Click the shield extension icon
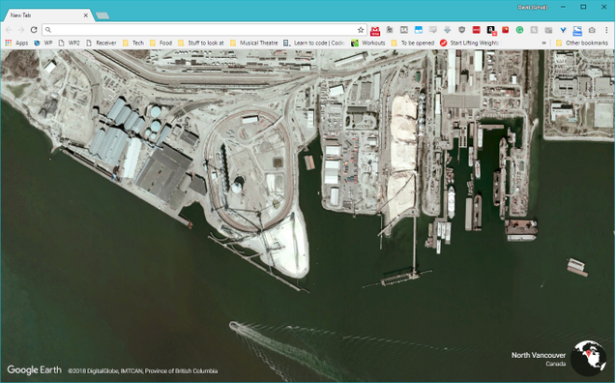The height and width of the screenshot is (383, 615). click(x=462, y=30)
